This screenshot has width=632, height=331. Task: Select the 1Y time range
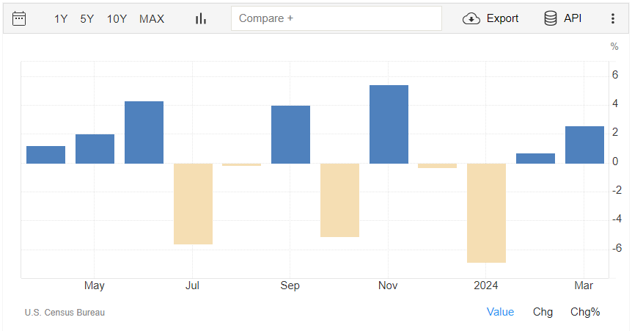(x=61, y=18)
